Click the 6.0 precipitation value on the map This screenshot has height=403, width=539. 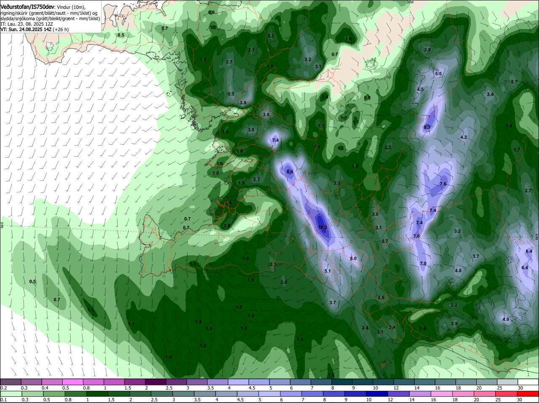click(353, 258)
